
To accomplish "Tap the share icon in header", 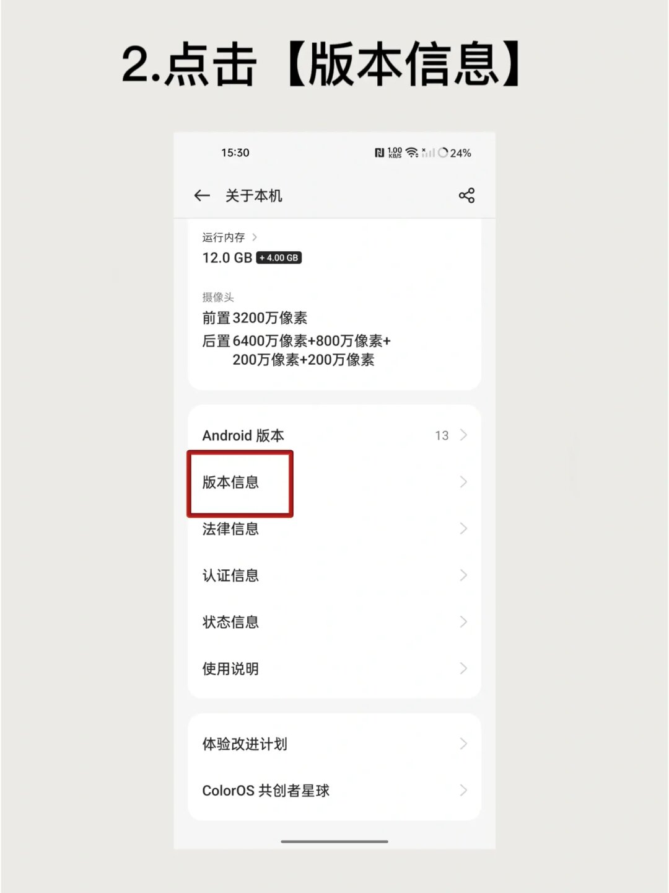I will (x=466, y=196).
